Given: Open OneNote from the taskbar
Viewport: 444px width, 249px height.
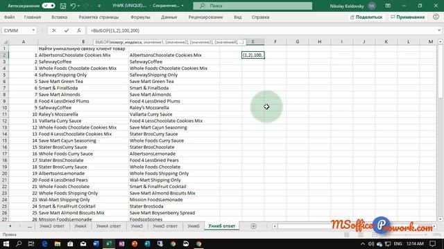Looking at the screenshot, I should point(122,243).
